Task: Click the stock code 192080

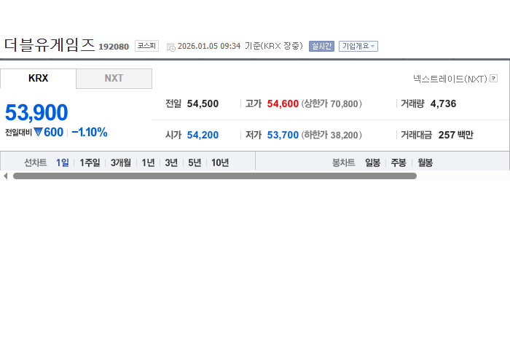Action: click(114, 47)
